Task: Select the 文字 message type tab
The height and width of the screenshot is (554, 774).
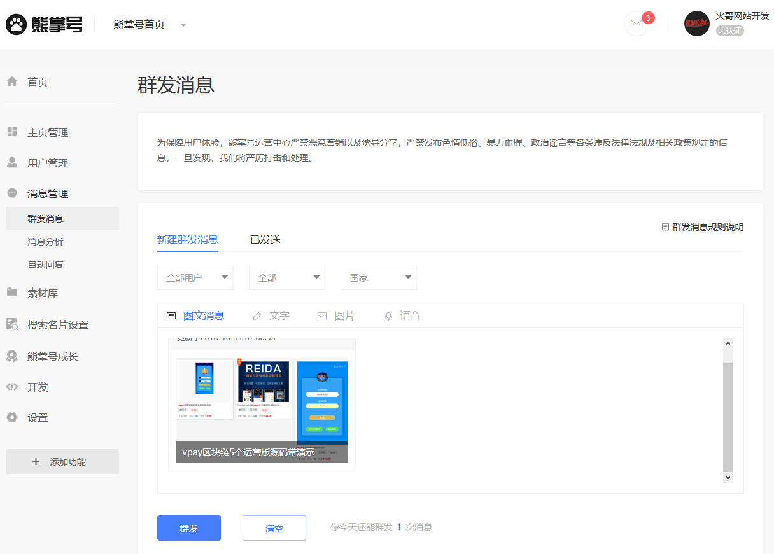Action: (x=271, y=315)
